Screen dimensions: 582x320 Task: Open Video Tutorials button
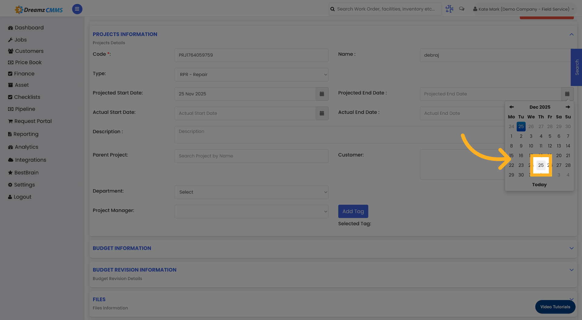pyautogui.click(x=555, y=307)
